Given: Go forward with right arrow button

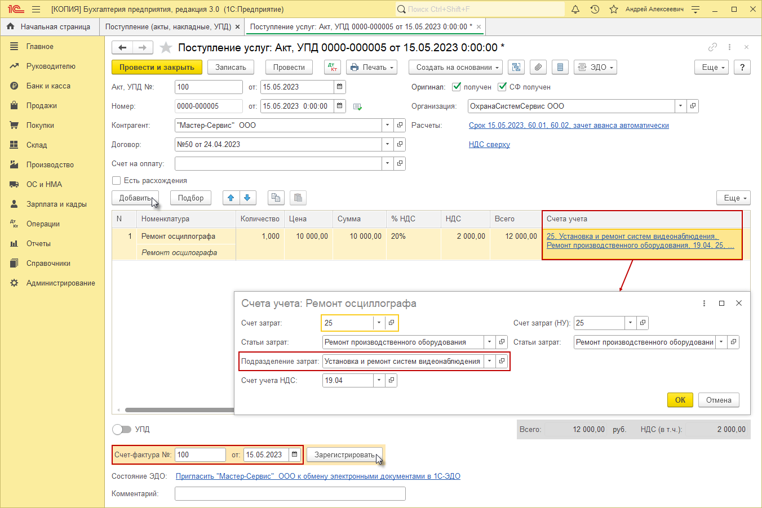Looking at the screenshot, I should click(143, 48).
